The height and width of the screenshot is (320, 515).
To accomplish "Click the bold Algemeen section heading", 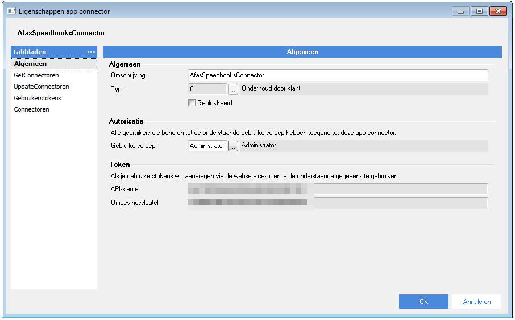I will (125, 64).
